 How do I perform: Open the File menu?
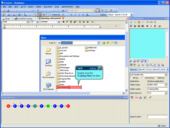(x=4, y=7)
